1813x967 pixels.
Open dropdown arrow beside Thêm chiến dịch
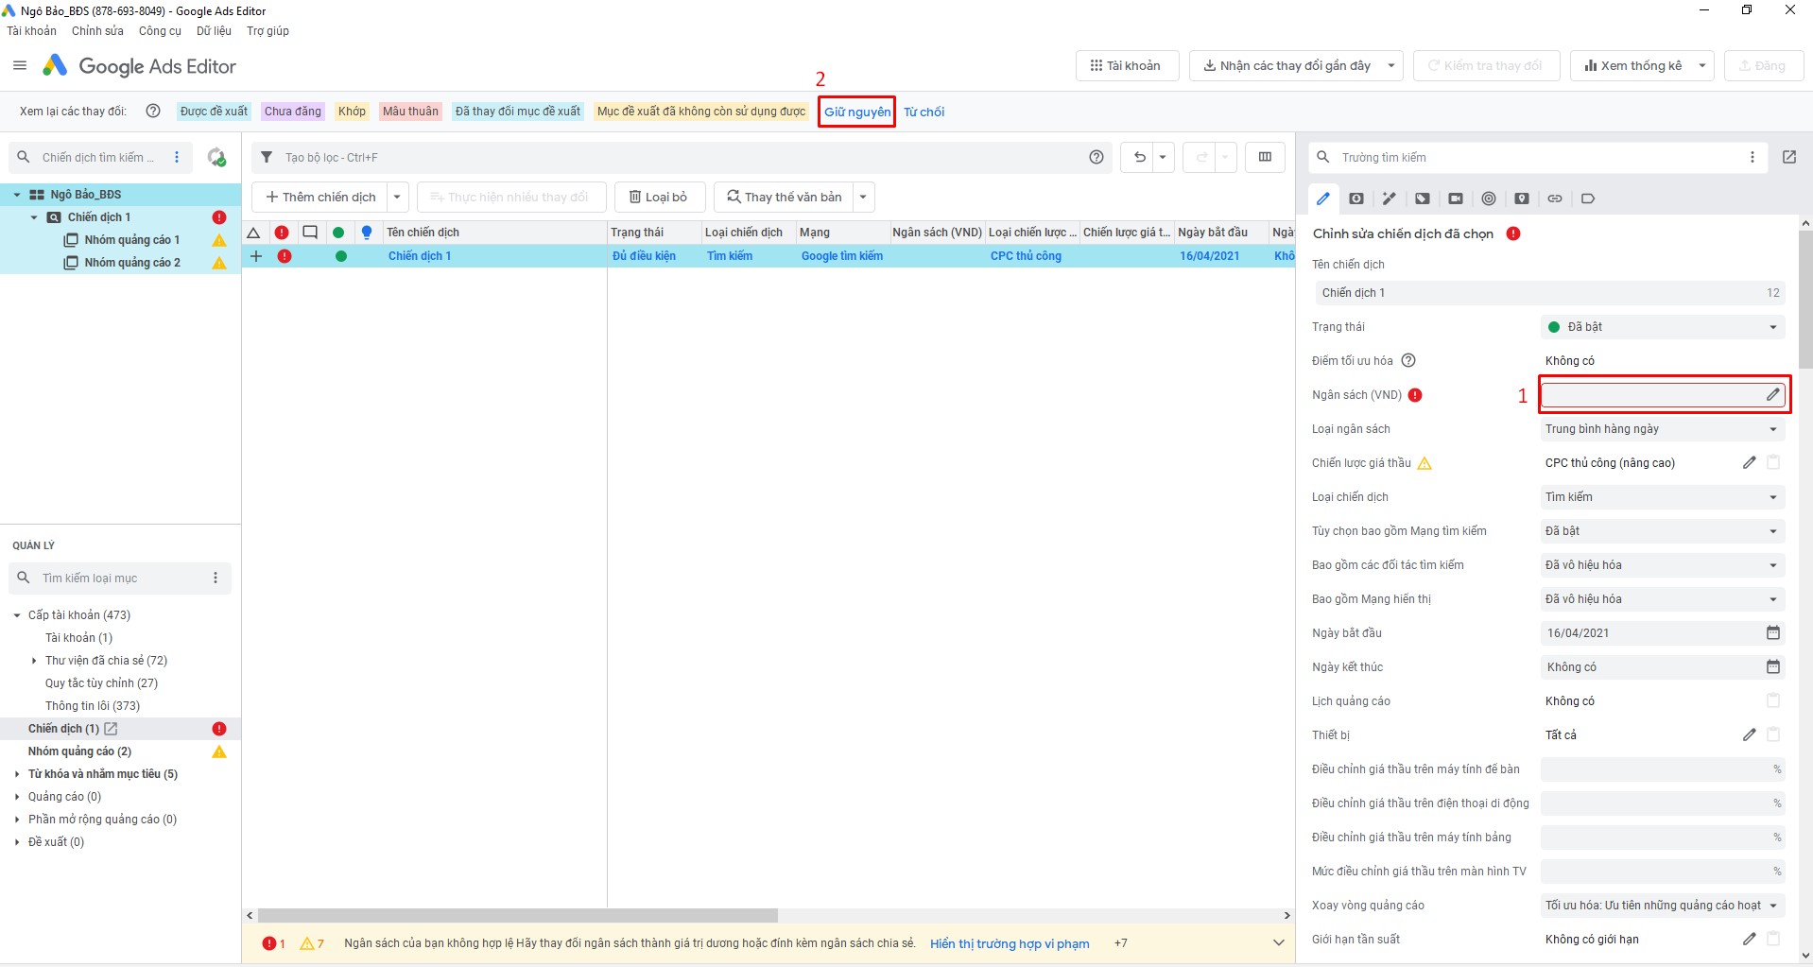pyautogui.click(x=397, y=198)
